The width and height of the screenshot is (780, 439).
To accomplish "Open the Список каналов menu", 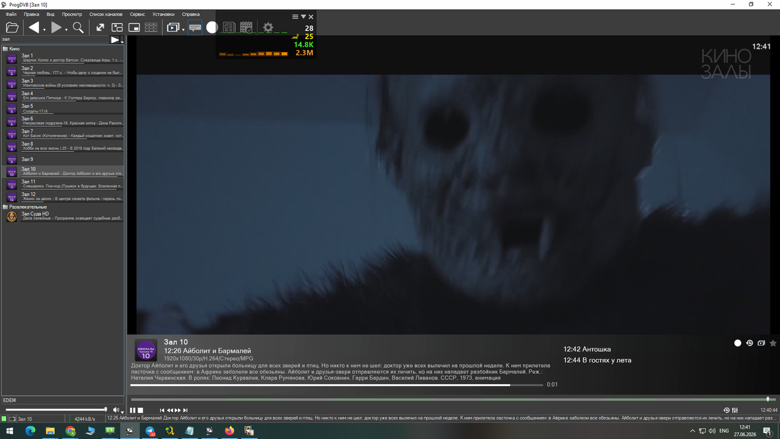I will pos(106,14).
